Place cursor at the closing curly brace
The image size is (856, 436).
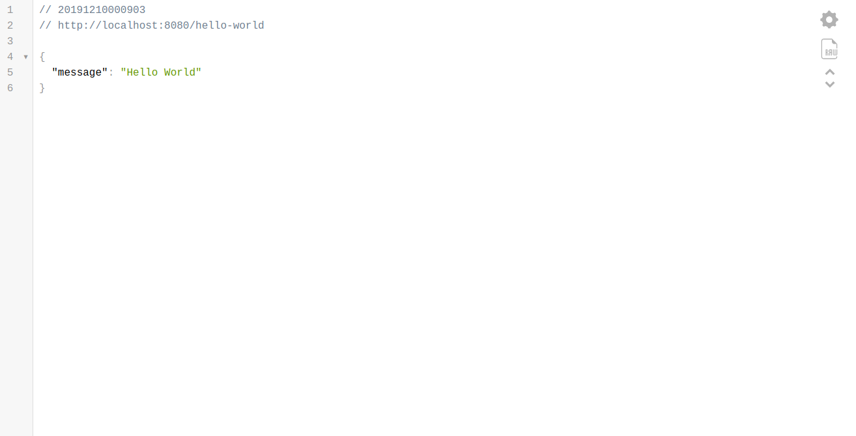tap(42, 88)
